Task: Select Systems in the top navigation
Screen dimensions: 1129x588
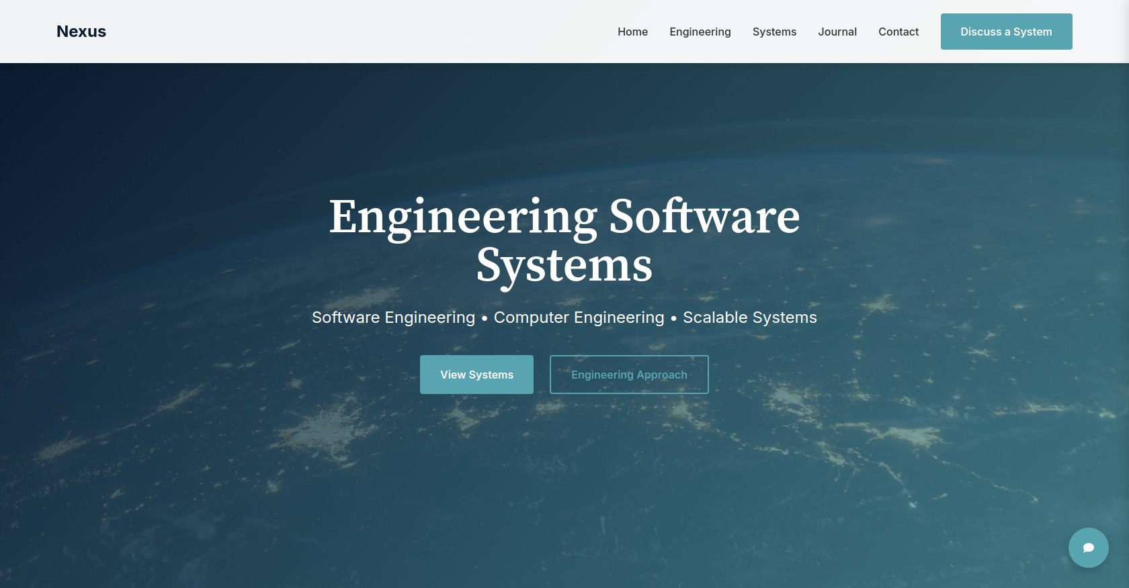Action: pos(774,32)
